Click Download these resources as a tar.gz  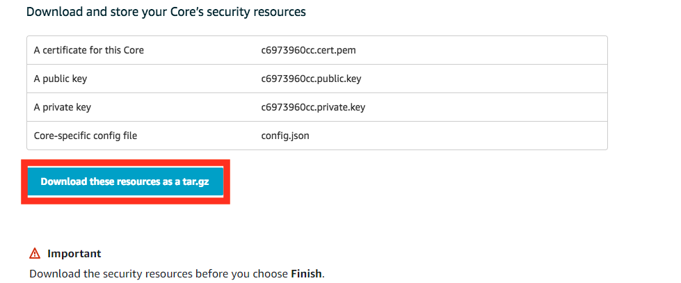pos(125,181)
